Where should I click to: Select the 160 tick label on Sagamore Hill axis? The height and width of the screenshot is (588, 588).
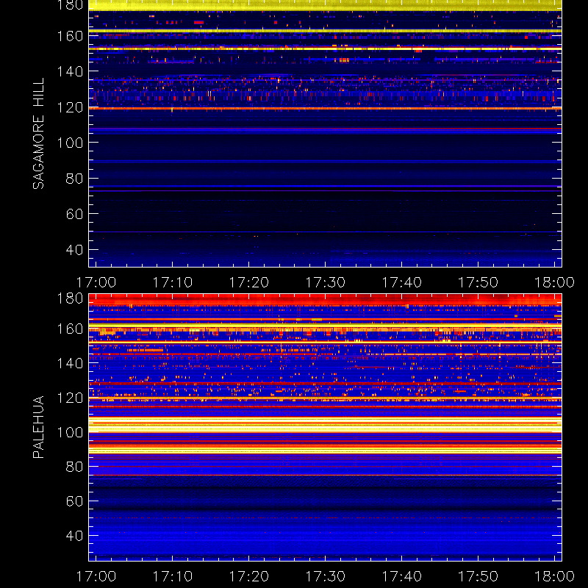tap(70, 36)
